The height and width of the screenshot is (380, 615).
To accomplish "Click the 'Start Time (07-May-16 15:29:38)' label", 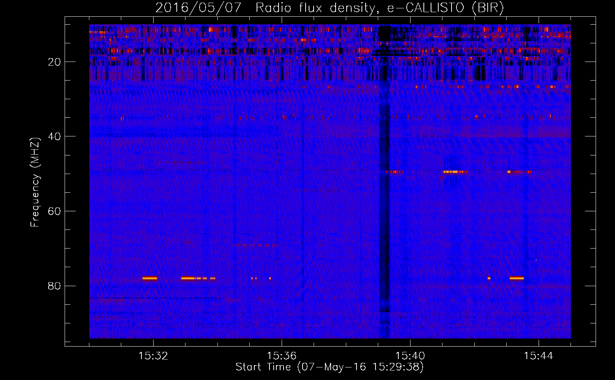I will (330, 367).
